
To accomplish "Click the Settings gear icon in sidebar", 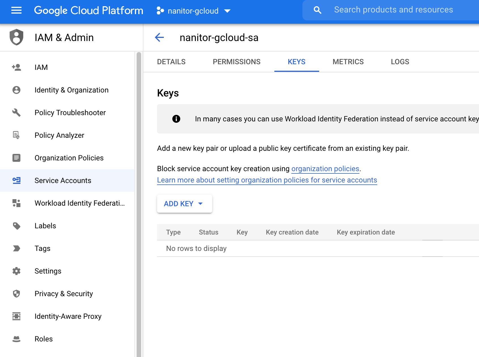I will 16,271.
